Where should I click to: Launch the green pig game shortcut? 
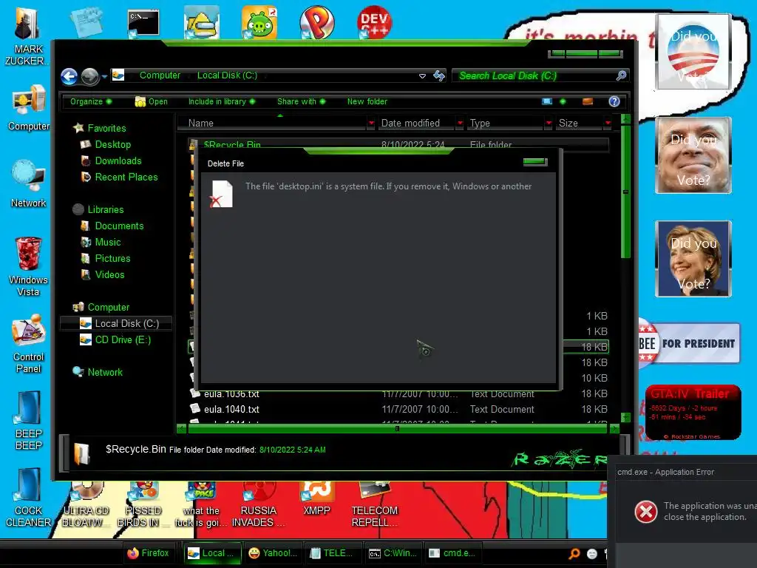click(259, 22)
